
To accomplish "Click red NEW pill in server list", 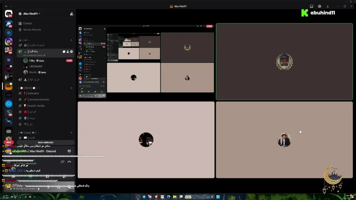I will (9, 142).
